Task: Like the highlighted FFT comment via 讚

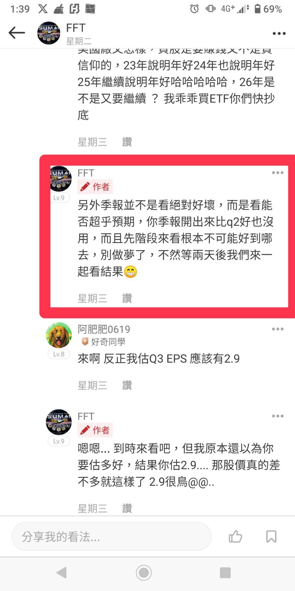Action: point(127,298)
